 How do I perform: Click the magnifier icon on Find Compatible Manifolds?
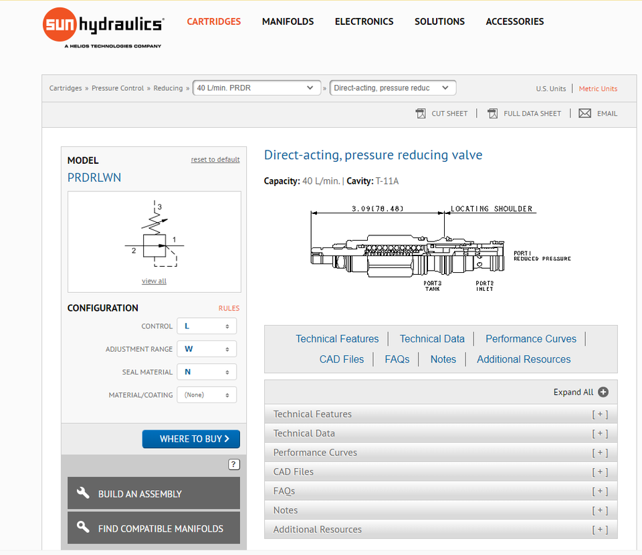(83, 527)
